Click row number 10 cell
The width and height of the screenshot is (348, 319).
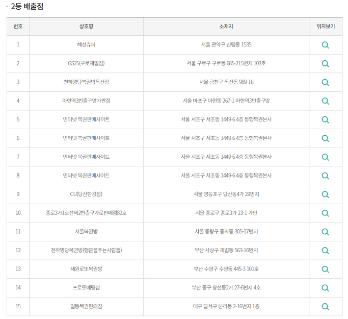[18, 213]
